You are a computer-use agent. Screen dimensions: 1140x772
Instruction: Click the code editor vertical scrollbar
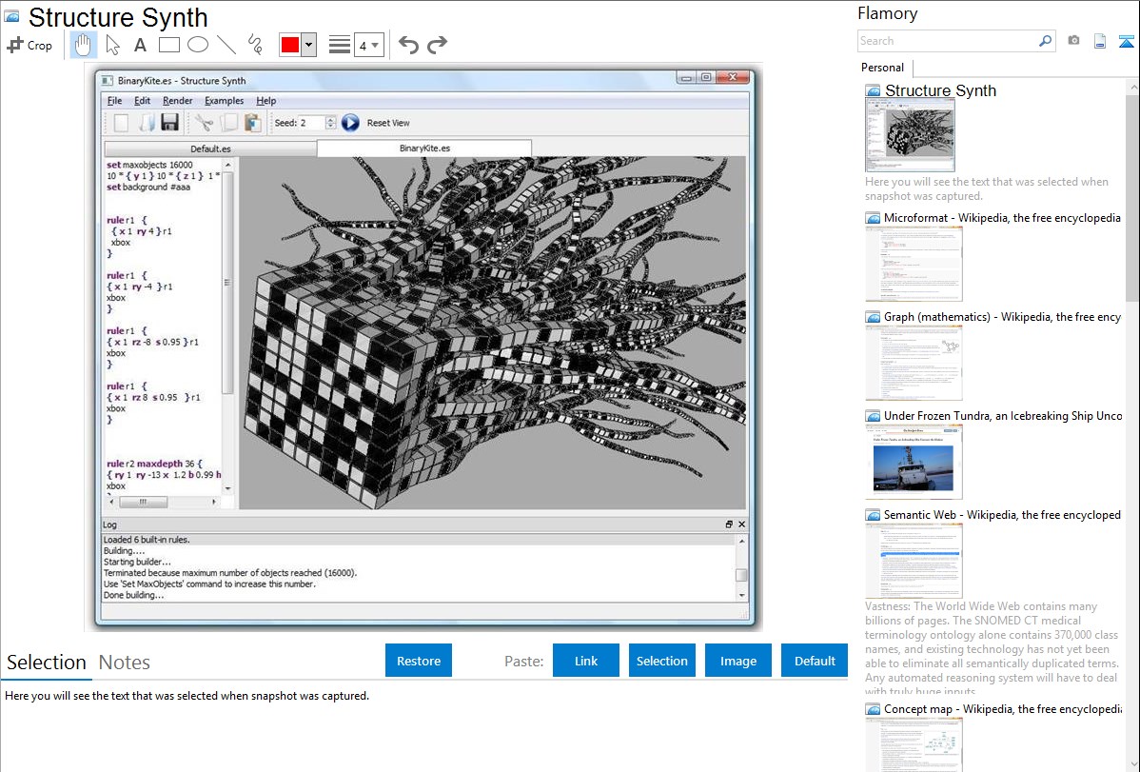pos(227,283)
